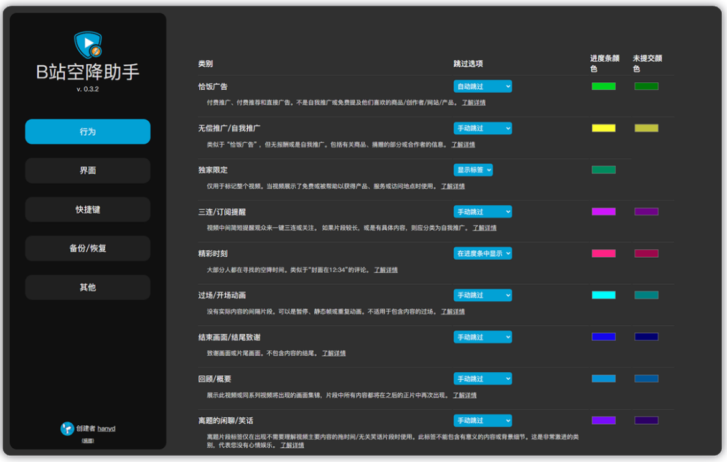Pick purple progress color for 离题的闲聊/笑话
The width and height of the screenshot is (727, 462).
tap(604, 420)
